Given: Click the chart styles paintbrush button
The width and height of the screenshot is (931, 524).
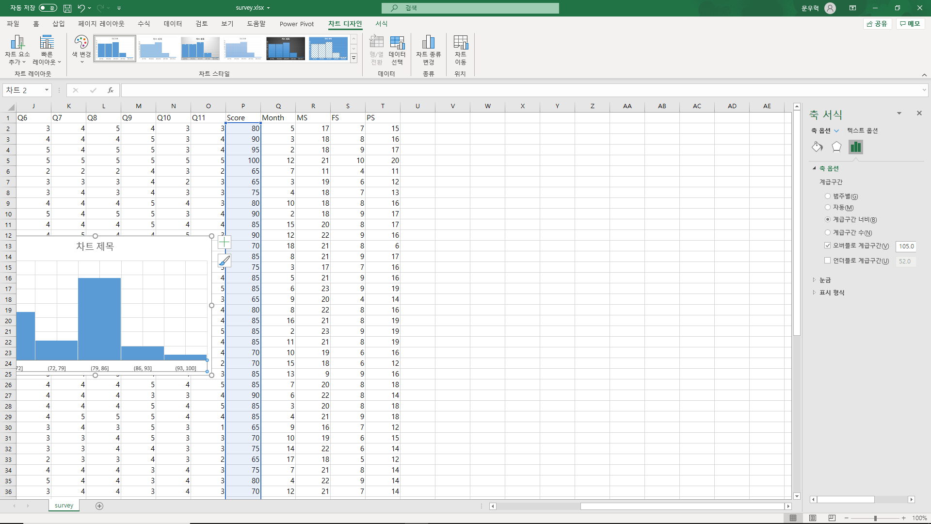Looking at the screenshot, I should click(x=224, y=261).
